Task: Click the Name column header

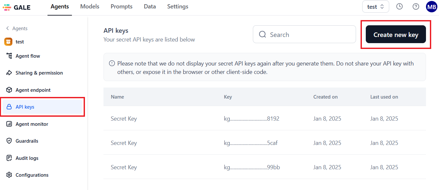Action: click(x=117, y=97)
